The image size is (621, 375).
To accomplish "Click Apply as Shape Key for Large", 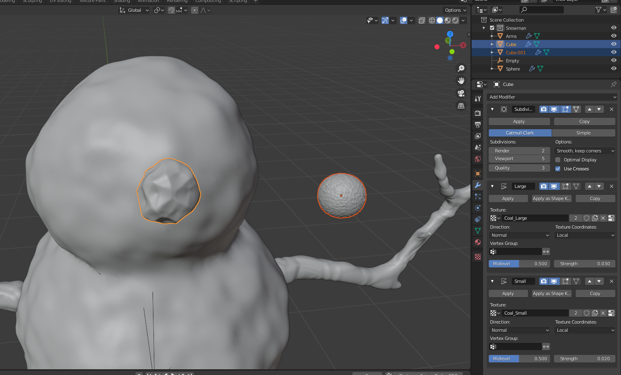I will point(552,199).
